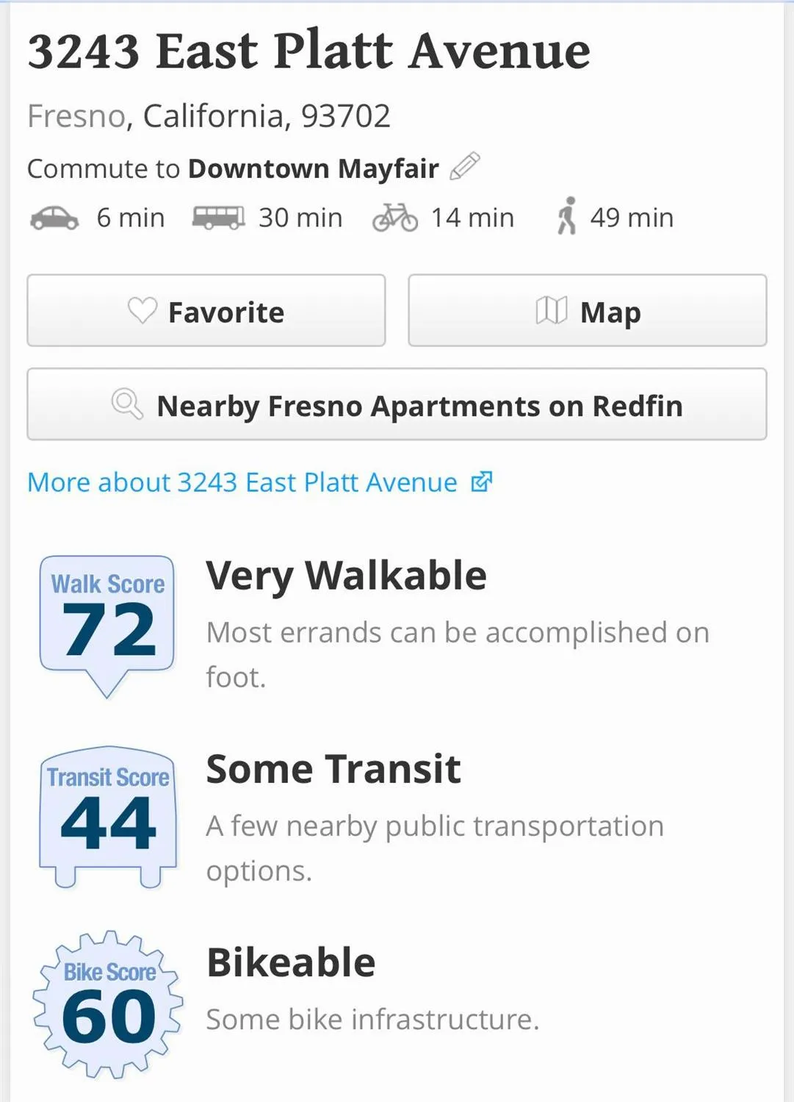Screen dimensions: 794x1102
Task: Click the walking person commute icon
Action: click(566, 216)
